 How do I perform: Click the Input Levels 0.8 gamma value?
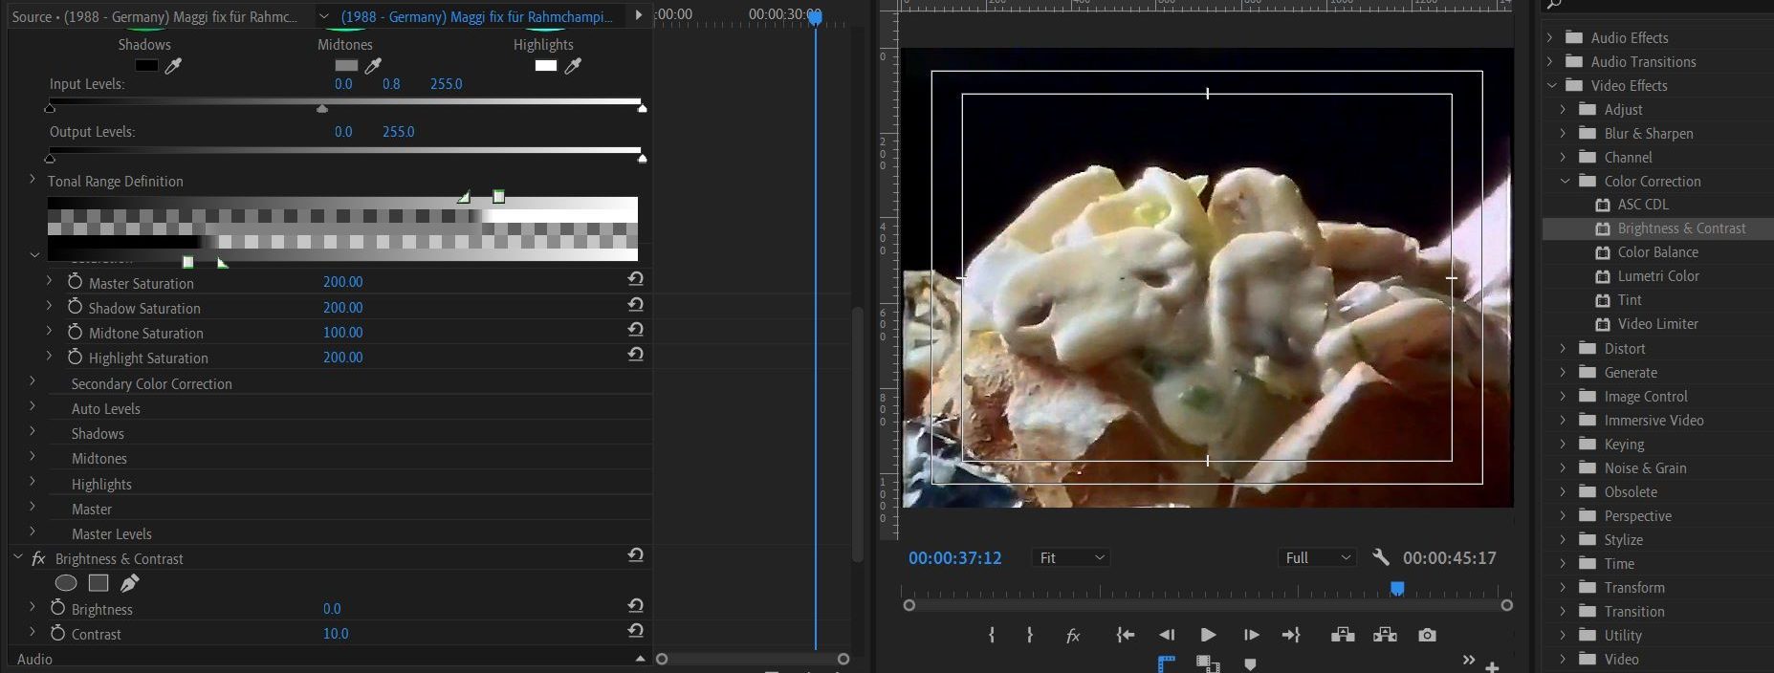pos(391,84)
